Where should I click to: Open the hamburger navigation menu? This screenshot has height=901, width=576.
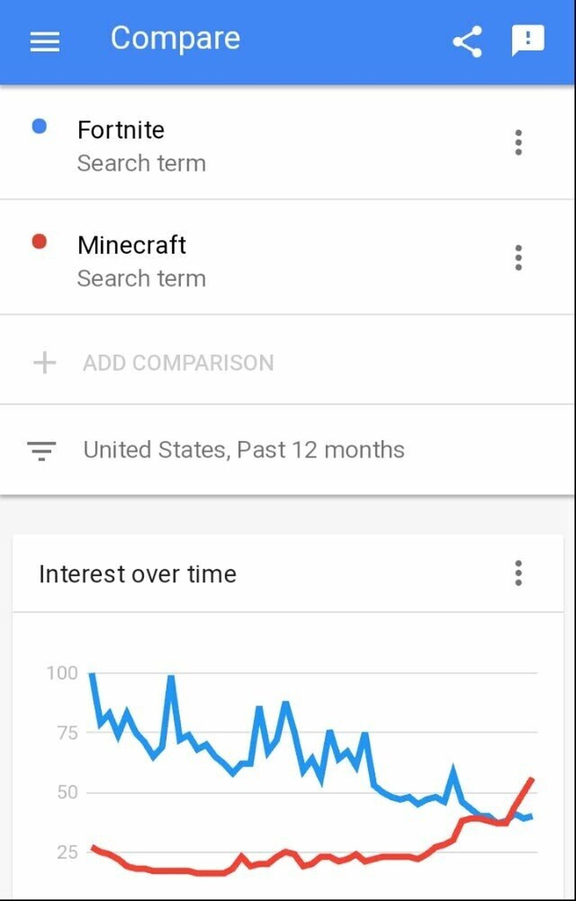[45, 42]
